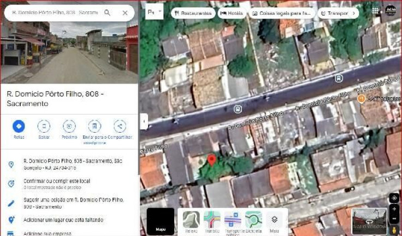The width and height of the screenshot is (402, 236).
Task: Click the pencil edit icon
Action: coord(11,203)
